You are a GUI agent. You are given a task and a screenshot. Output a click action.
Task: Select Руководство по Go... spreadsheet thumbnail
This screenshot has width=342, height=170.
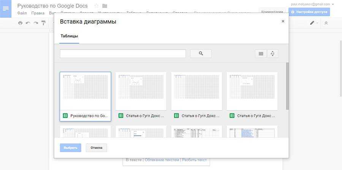(85, 97)
